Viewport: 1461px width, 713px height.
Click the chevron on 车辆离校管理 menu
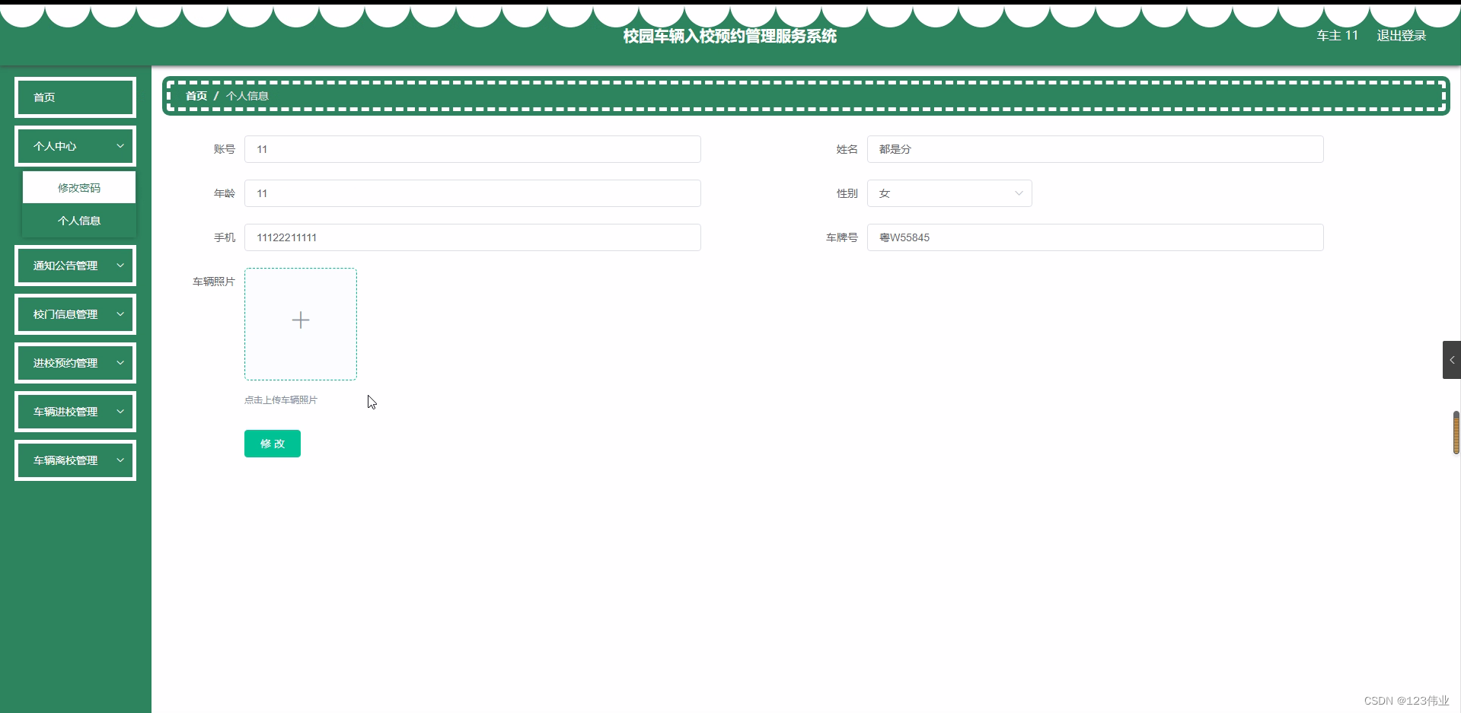point(120,460)
